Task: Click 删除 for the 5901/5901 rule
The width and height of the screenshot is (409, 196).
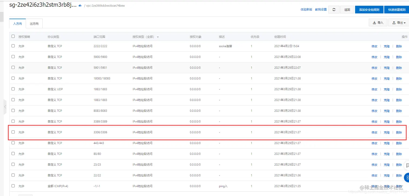Action: click(x=399, y=68)
